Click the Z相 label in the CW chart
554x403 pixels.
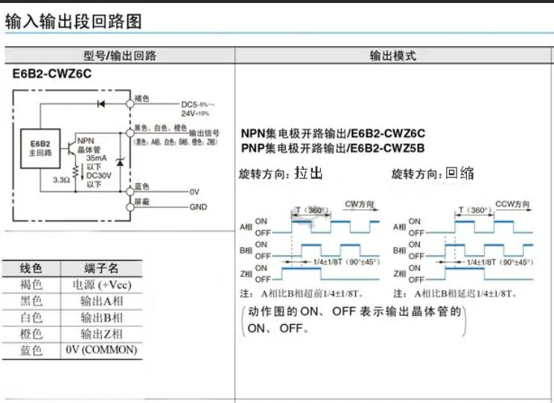[x=246, y=274]
